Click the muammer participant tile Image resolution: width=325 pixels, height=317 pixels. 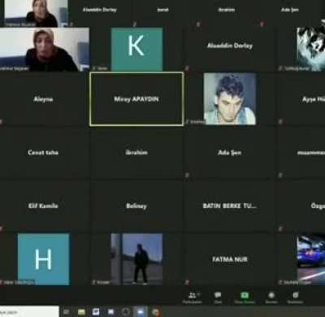301,153
